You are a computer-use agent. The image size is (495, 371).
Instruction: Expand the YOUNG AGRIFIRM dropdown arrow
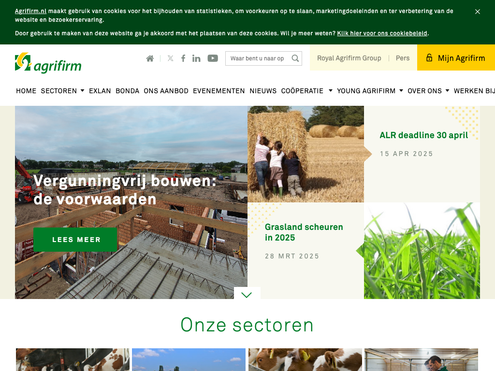pos(401,90)
